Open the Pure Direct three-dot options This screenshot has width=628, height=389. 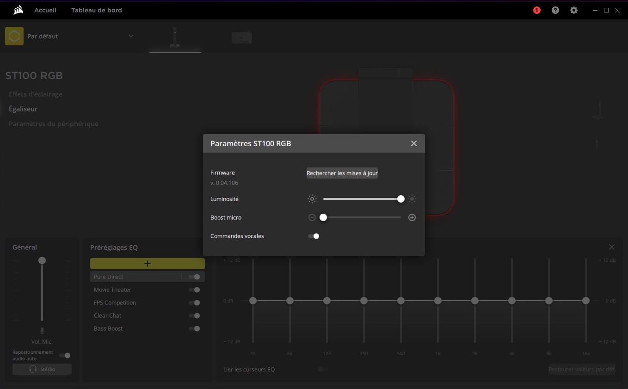pos(181,277)
